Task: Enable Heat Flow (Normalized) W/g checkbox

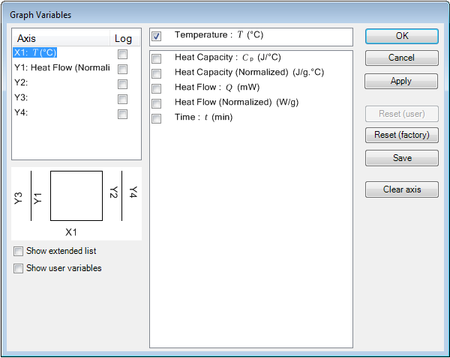Action: (157, 103)
